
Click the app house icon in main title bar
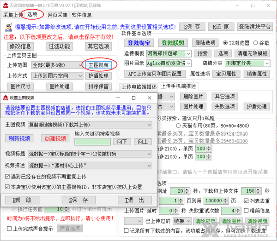[x=6, y=5]
